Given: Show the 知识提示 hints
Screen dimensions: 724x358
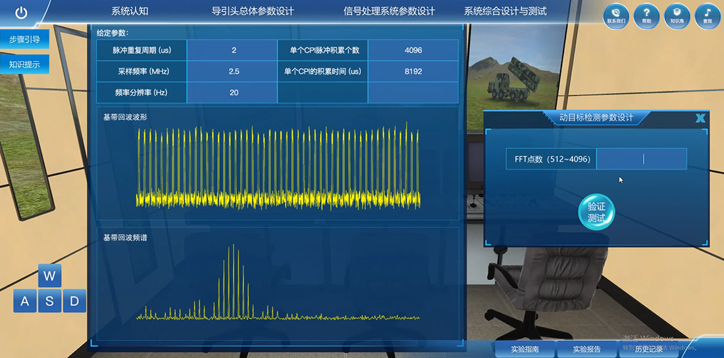Looking at the screenshot, I should tap(24, 64).
